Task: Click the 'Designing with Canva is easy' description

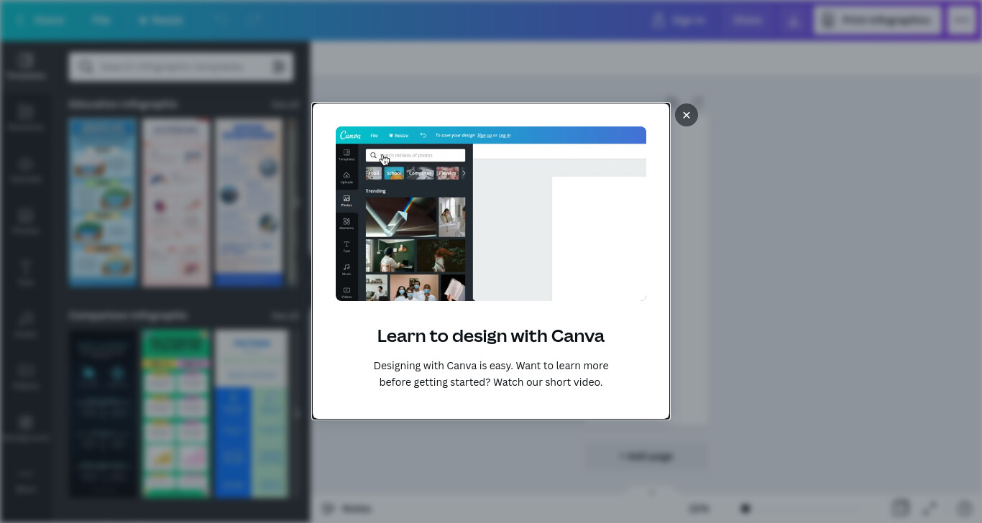Action: (491, 374)
